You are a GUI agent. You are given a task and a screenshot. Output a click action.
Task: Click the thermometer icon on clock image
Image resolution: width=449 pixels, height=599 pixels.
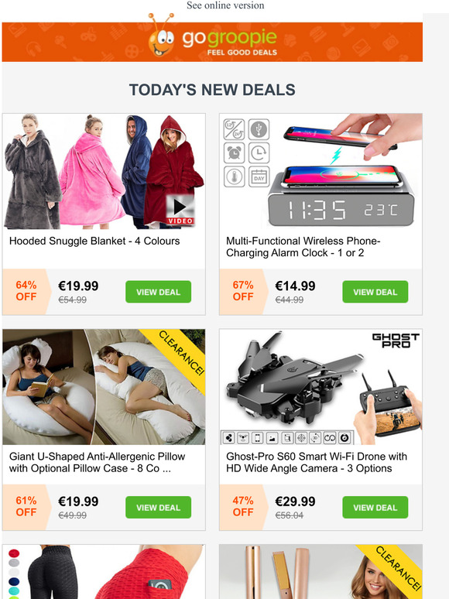pyautogui.click(x=234, y=177)
